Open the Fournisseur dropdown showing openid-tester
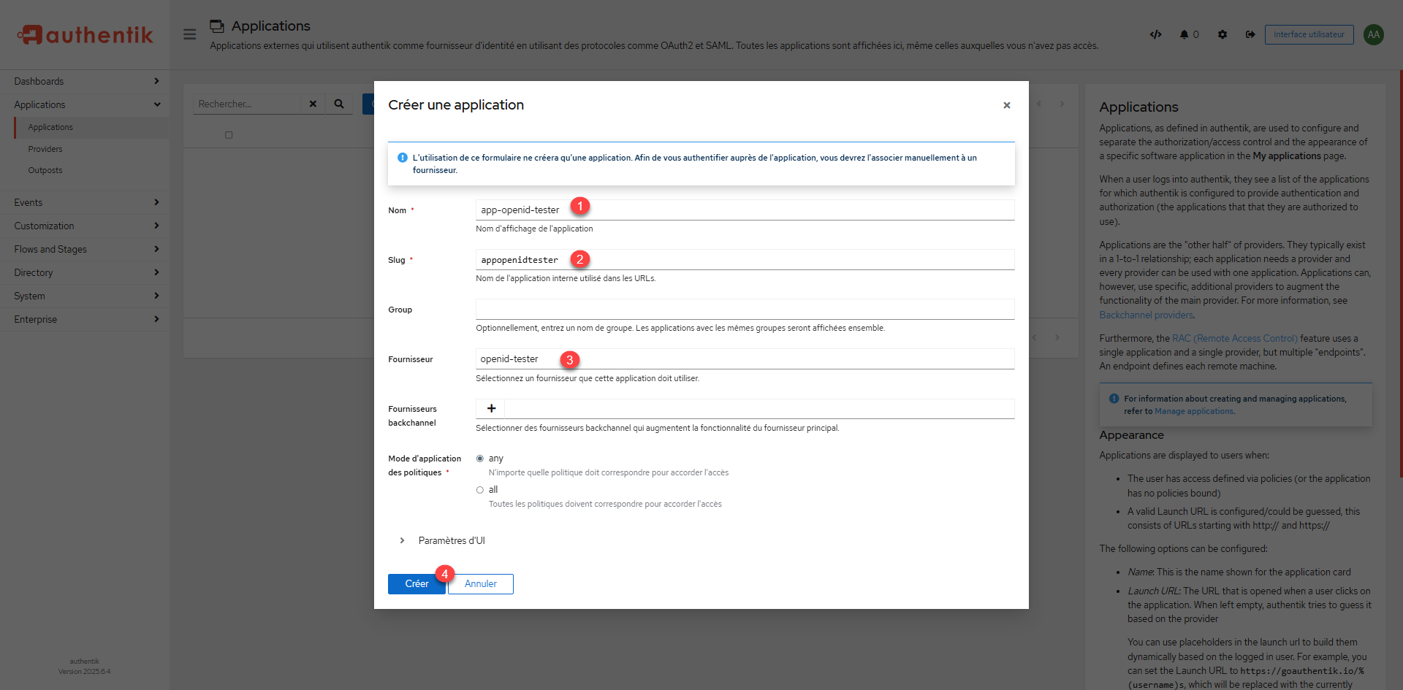Image resolution: width=1403 pixels, height=690 pixels. coord(744,359)
